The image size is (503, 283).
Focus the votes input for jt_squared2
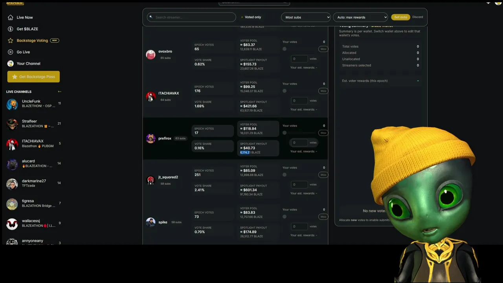tap(299, 184)
